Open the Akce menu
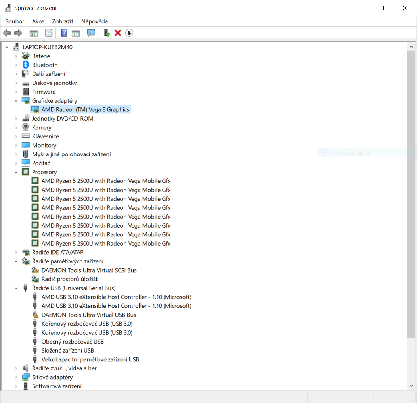417x403 pixels. click(38, 21)
